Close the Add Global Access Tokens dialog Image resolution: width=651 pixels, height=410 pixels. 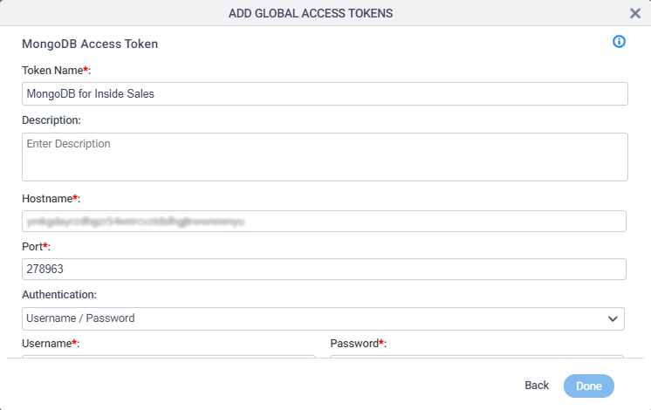(635, 13)
